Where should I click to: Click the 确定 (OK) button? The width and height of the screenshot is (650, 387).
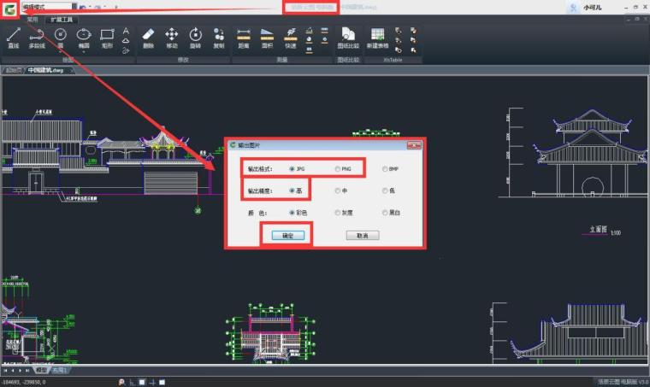coord(287,235)
